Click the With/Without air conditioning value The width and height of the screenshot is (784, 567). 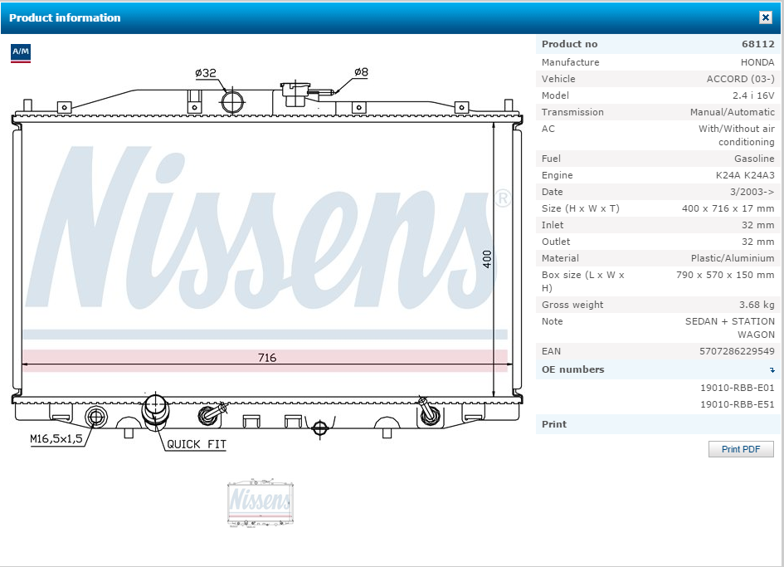coord(736,135)
